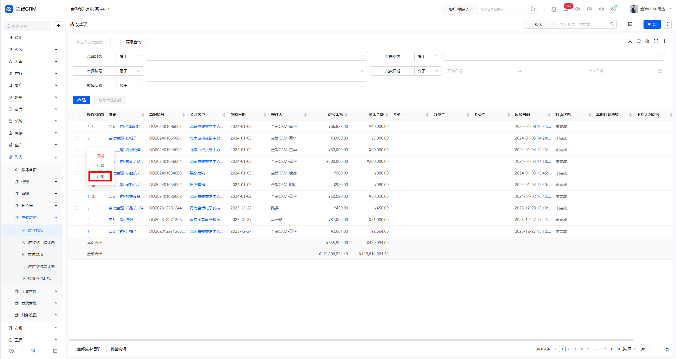Open row actions dots for DD202401056001
676x359 pixels.
click(89, 138)
